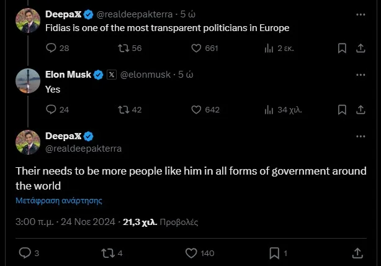Open the more options menu on the first DeepaX tweet
The width and height of the screenshot is (381, 266).
click(x=361, y=13)
